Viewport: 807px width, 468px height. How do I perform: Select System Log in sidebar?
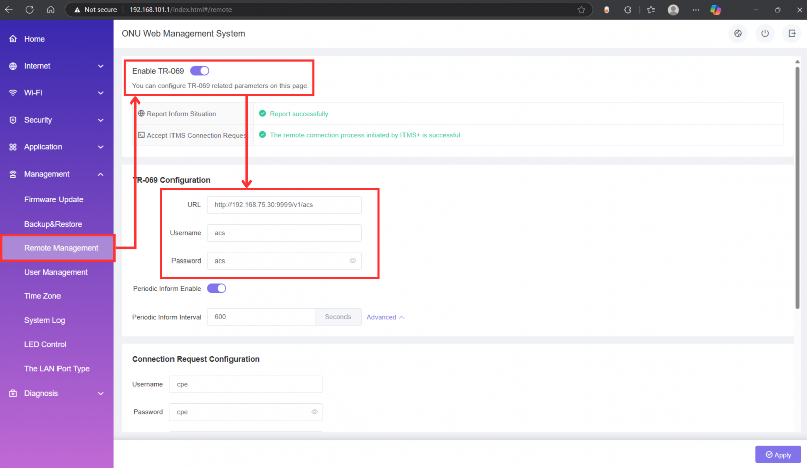coord(44,320)
